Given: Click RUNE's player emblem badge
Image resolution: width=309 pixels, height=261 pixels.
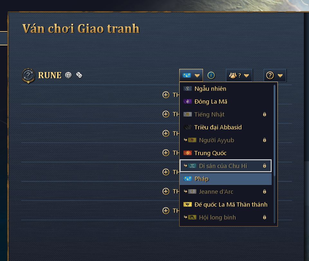Looking at the screenshot, I should pos(28,75).
